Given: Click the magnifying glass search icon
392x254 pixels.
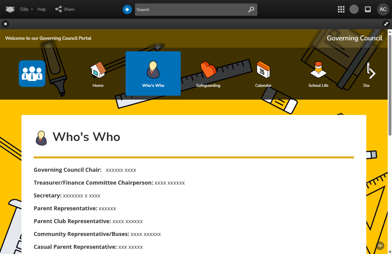Looking at the screenshot, I should 251,9.
